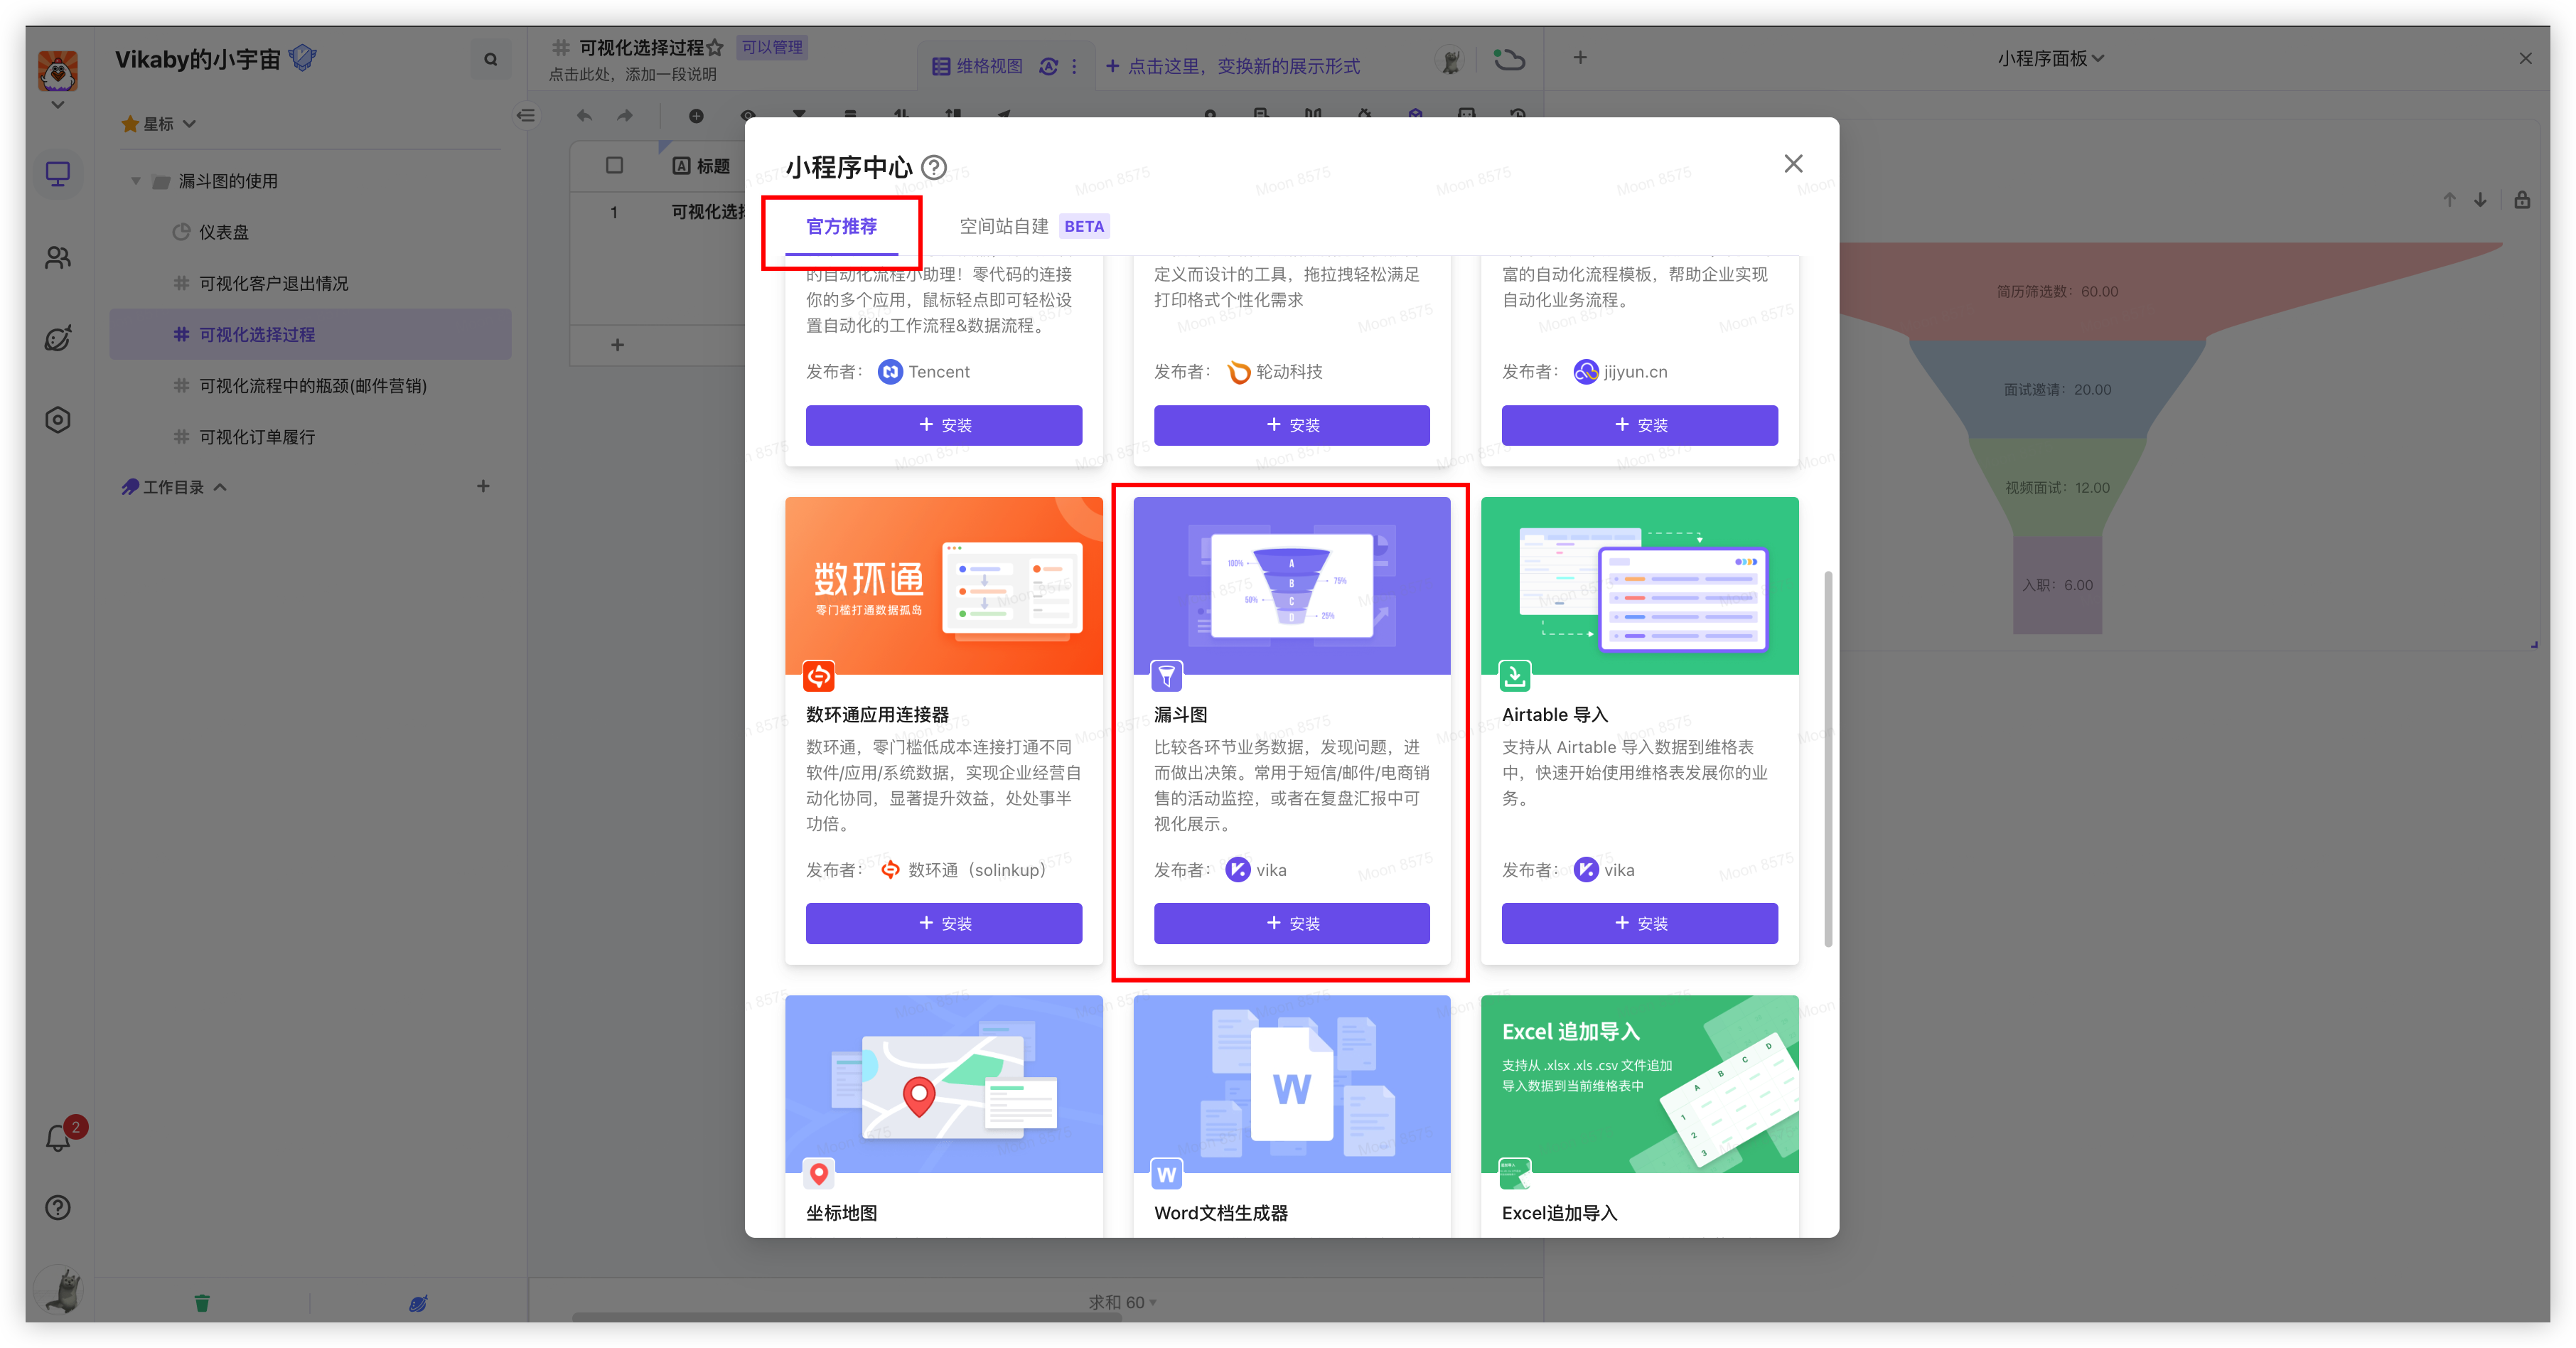Click the add plus beside 工作目录
The width and height of the screenshot is (2576, 1348).
483,486
